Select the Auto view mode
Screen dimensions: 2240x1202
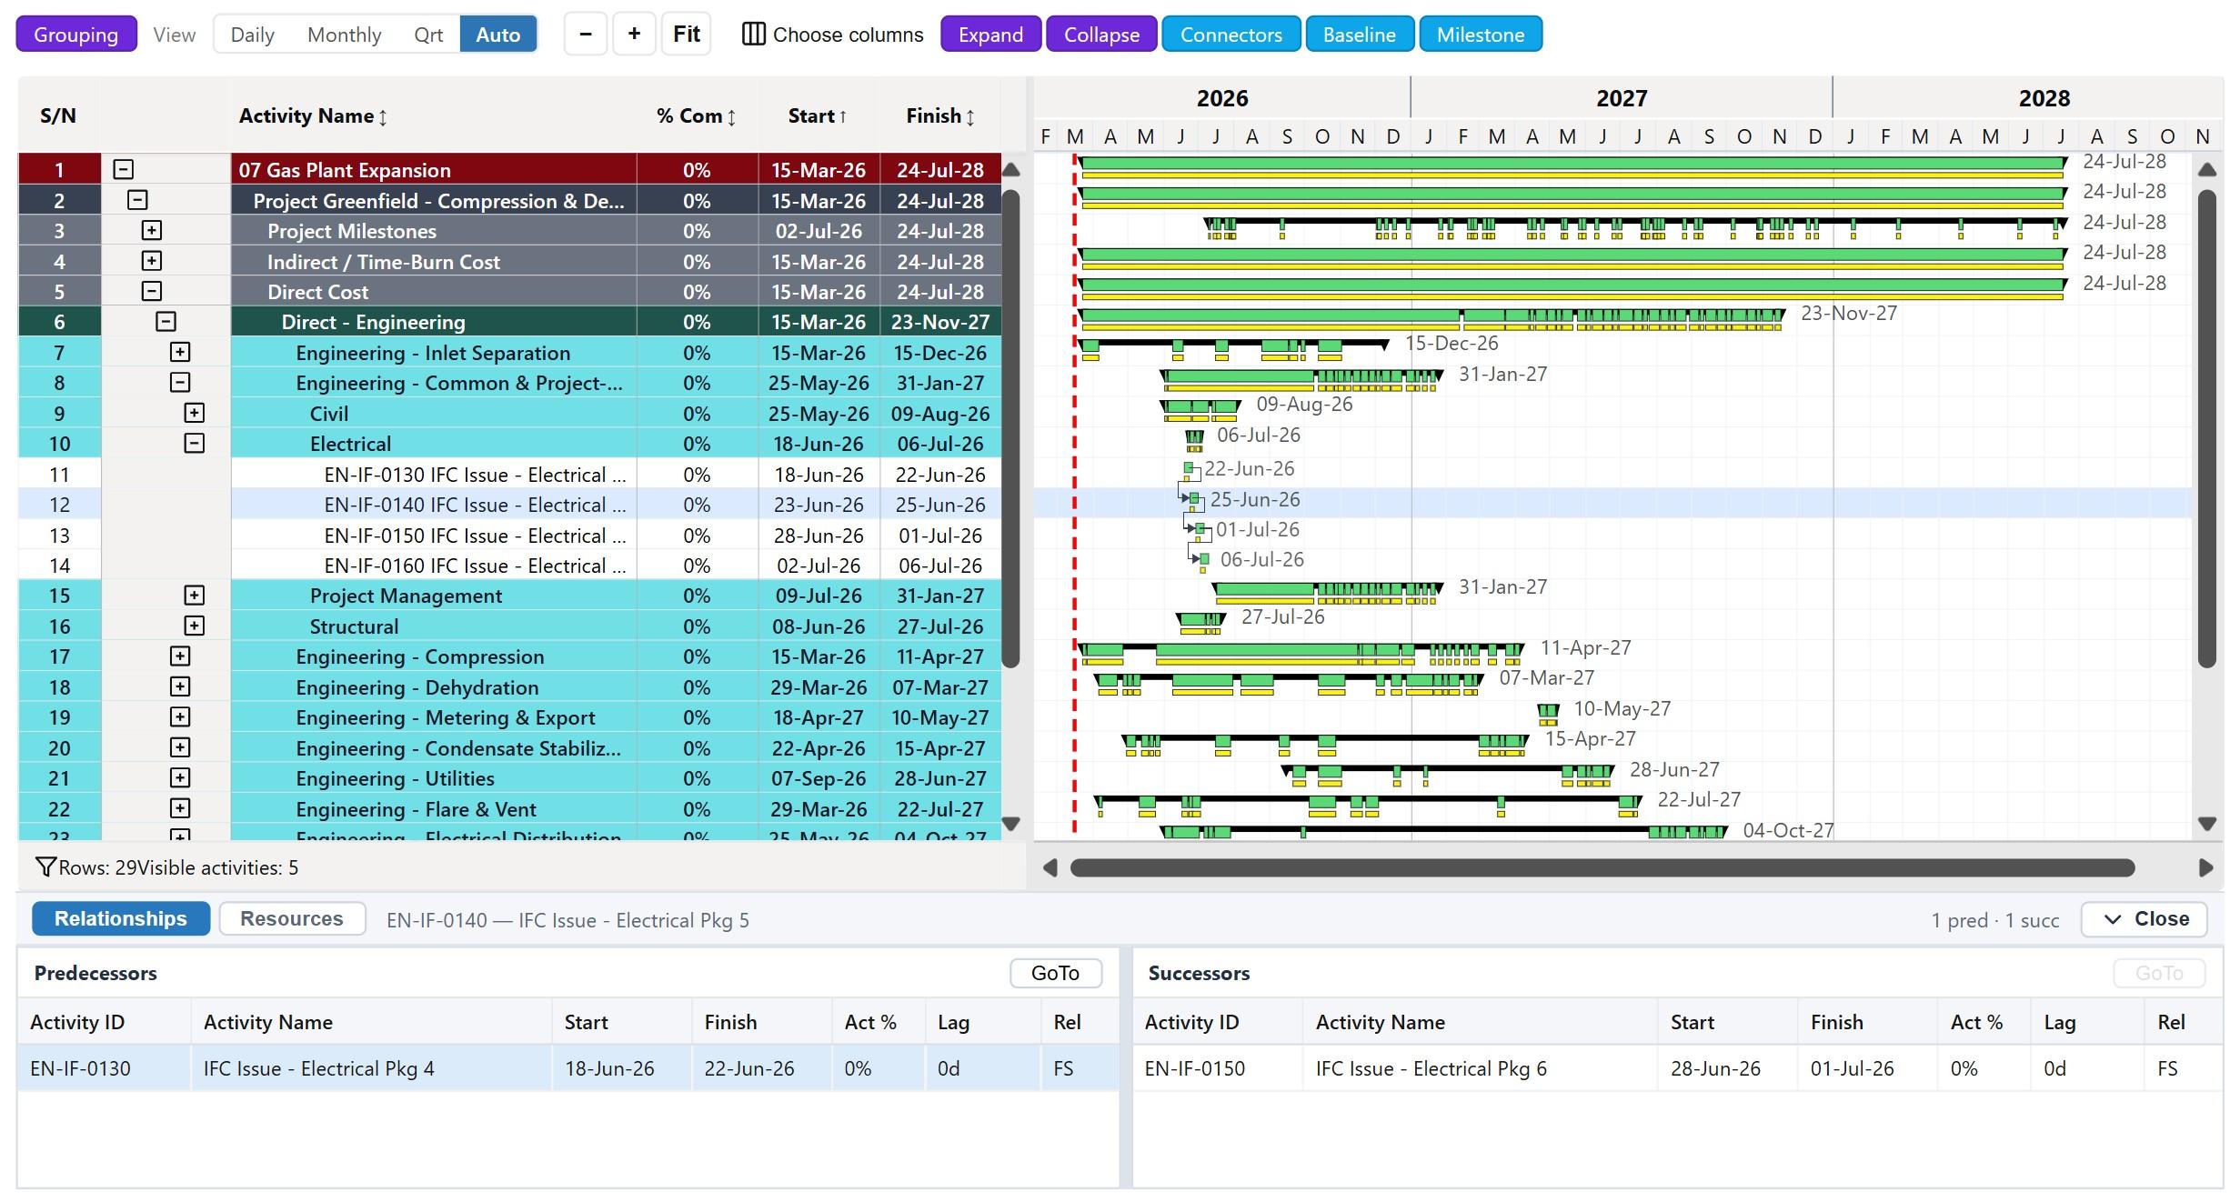(x=497, y=35)
